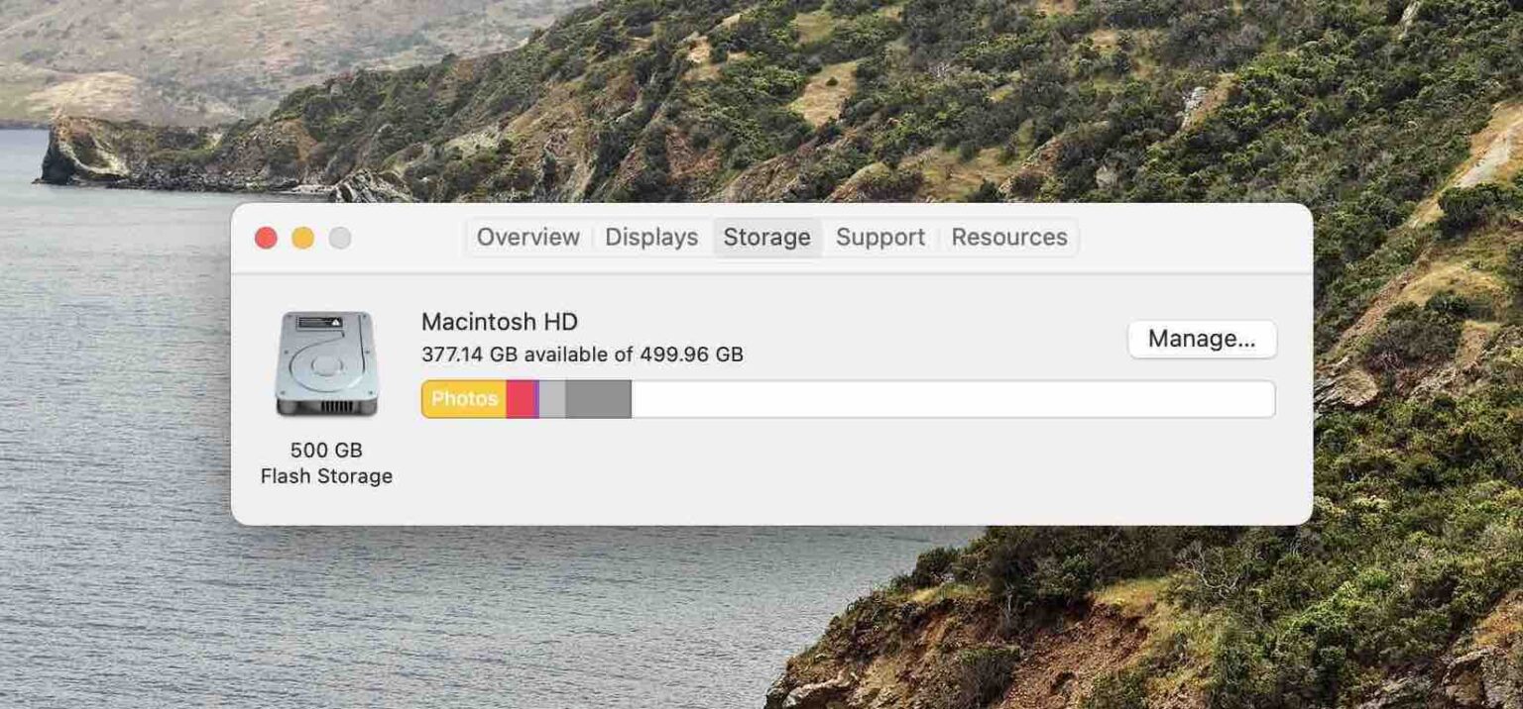View the Resources tab
1523x709 pixels.
point(1007,237)
